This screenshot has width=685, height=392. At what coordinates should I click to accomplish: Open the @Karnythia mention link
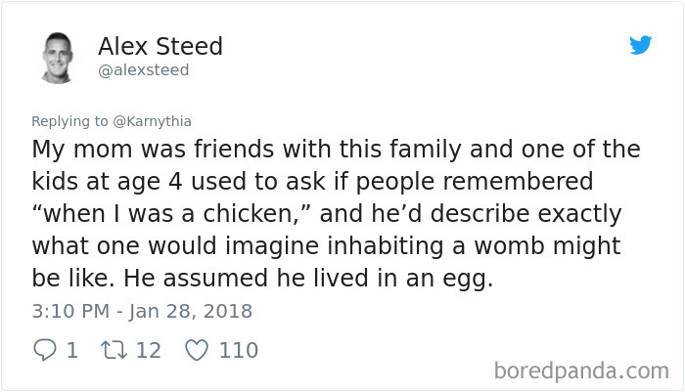tap(152, 121)
